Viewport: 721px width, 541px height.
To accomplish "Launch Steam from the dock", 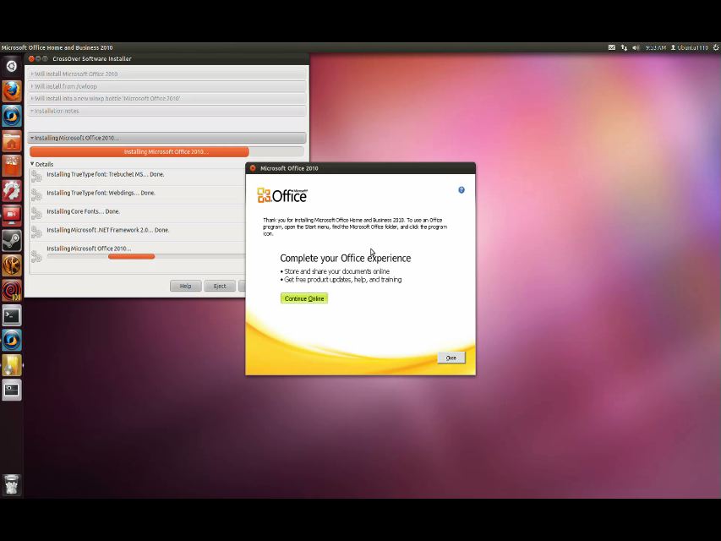I will pyautogui.click(x=12, y=241).
